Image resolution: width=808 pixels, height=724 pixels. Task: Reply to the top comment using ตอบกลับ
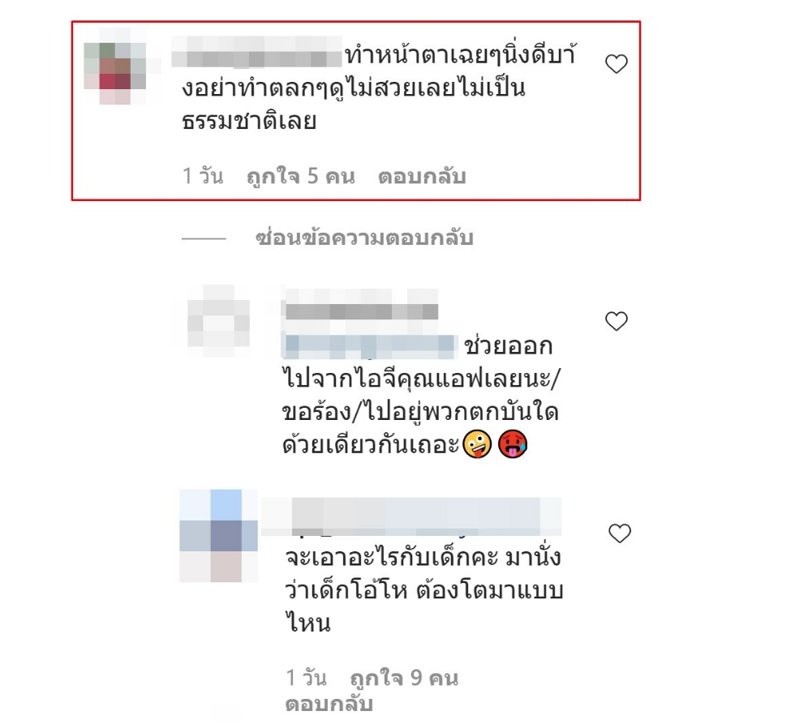tap(422, 177)
